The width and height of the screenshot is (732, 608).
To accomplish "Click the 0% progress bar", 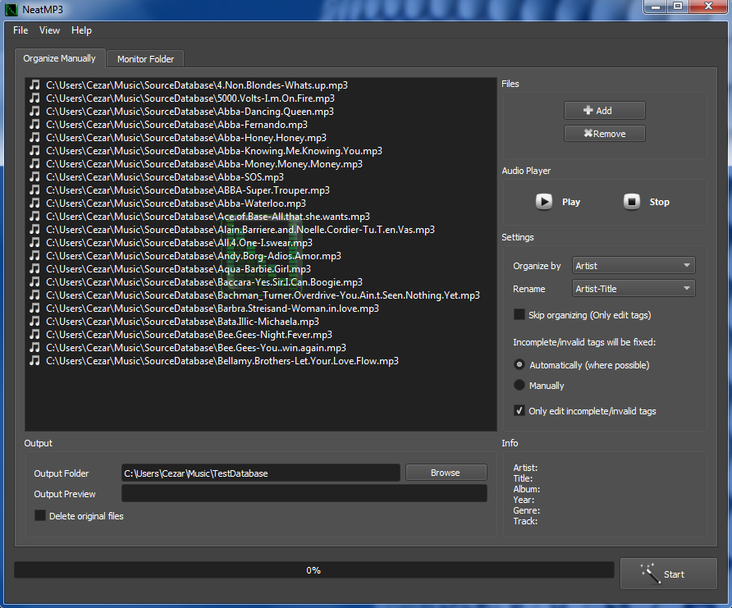I will click(313, 570).
